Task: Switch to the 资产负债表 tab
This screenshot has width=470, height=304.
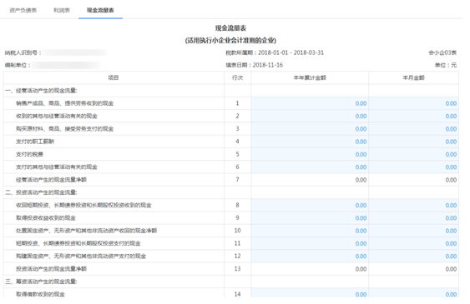Action: click(x=23, y=10)
